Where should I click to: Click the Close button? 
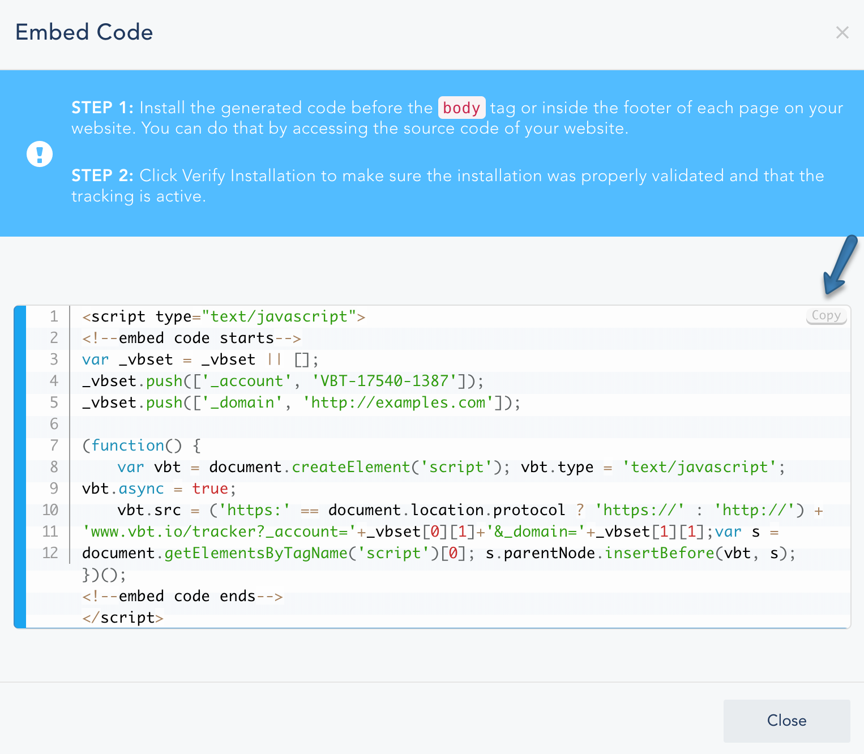click(x=786, y=721)
